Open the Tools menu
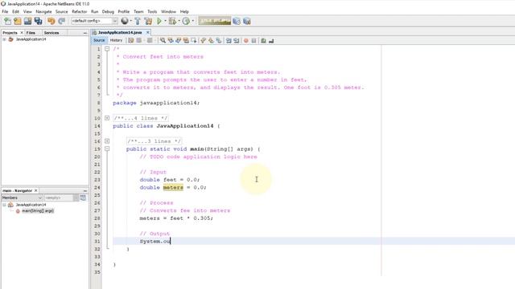Viewport: 515px width, 289px height. click(152, 11)
